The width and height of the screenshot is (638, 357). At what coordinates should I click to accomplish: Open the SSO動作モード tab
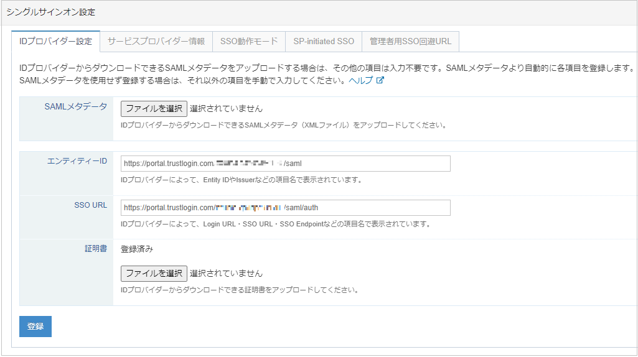tap(249, 42)
